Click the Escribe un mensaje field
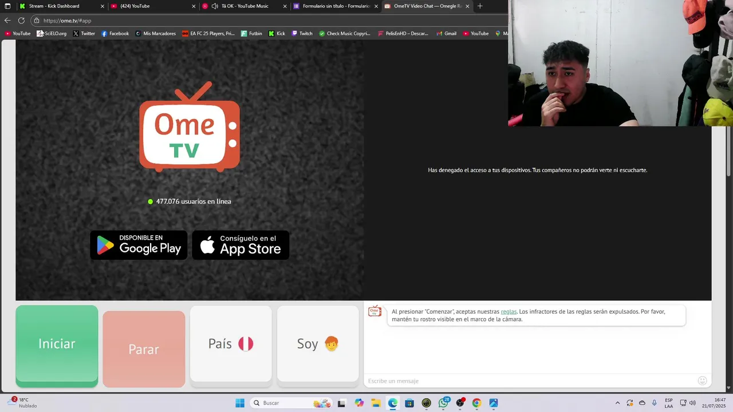733x412 pixels. pyautogui.click(x=530, y=381)
